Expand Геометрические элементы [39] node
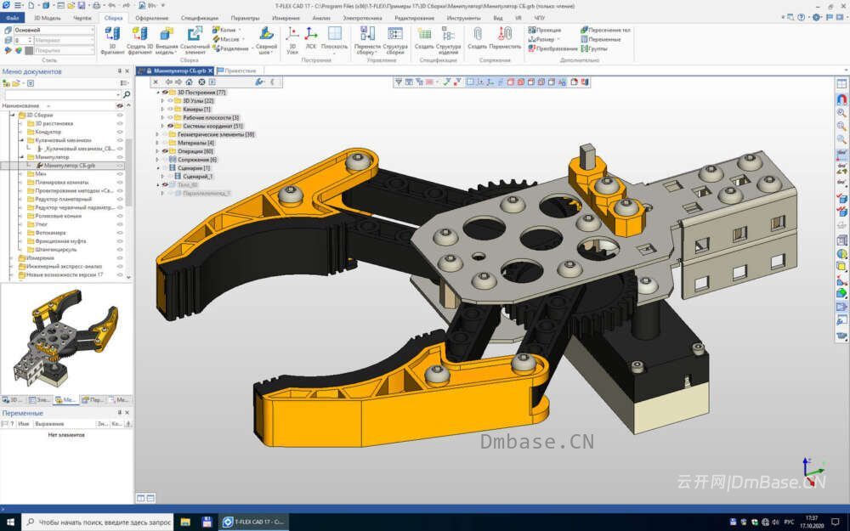 158,134
